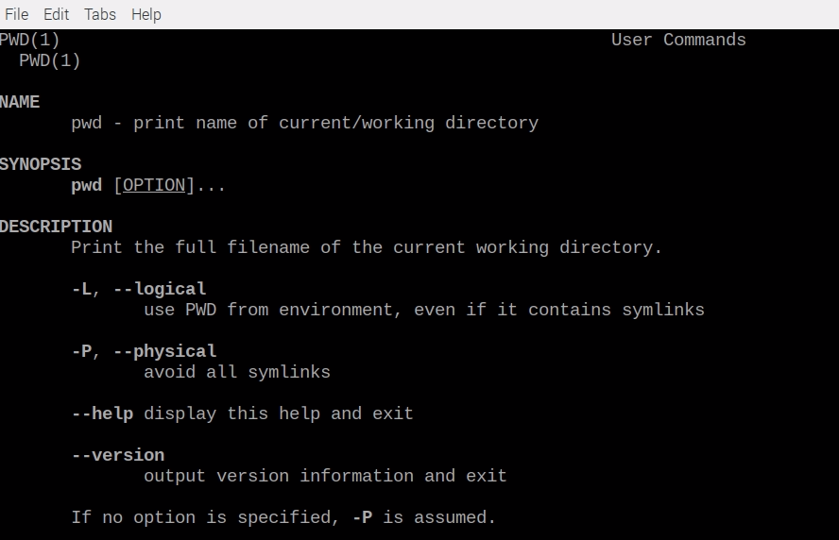Click the 'avoid all symlinks' line

pyautogui.click(x=237, y=372)
